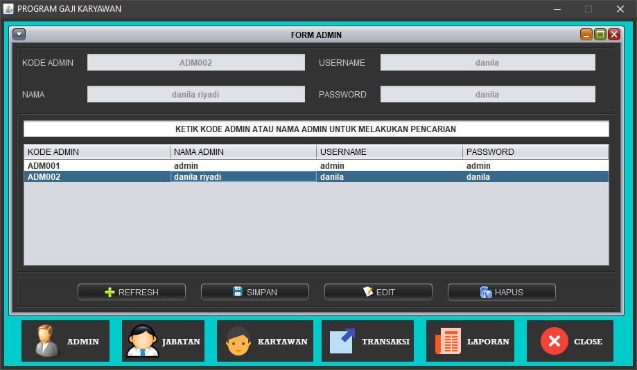This screenshot has width=637, height=370.
Task: Open the LAPORAN report menu
Action: pos(470,341)
